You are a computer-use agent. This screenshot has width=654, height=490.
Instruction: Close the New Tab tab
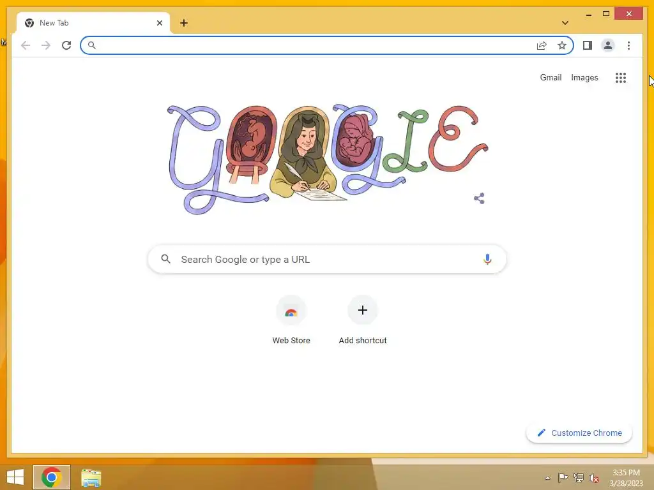click(x=159, y=23)
